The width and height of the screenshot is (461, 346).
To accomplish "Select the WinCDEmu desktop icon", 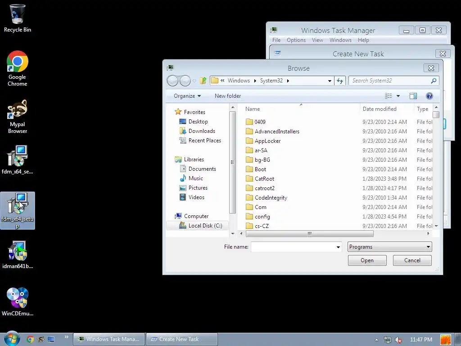I will point(18,302).
